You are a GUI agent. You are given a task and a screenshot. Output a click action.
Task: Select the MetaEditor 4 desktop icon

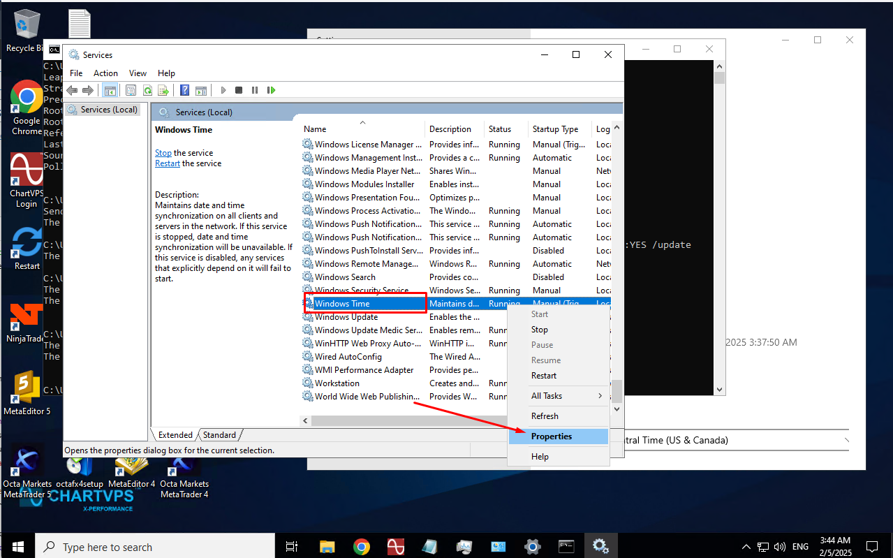[132, 471]
